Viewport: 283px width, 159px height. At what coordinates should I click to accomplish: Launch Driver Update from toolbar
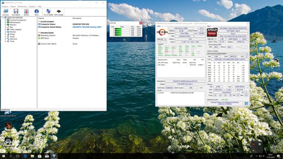pos(48,12)
